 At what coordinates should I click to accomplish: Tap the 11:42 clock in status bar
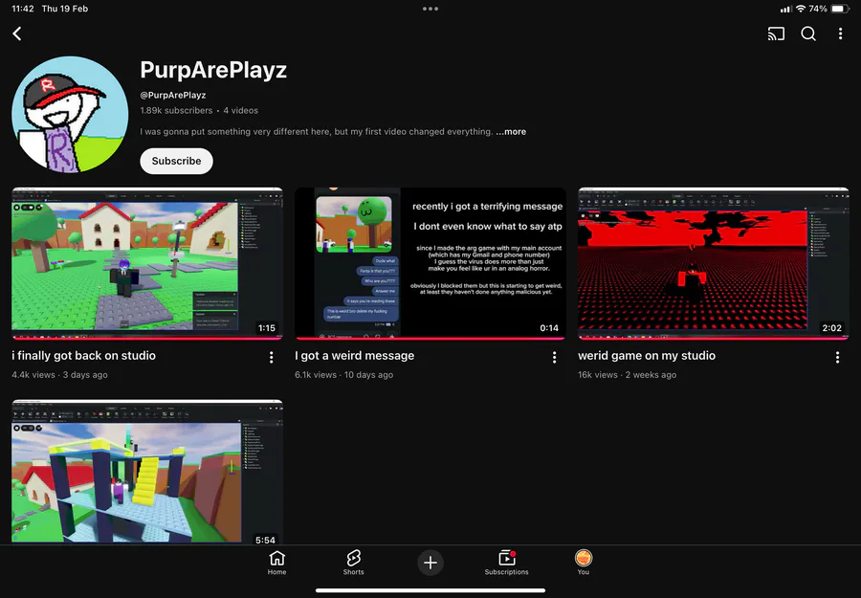click(23, 9)
